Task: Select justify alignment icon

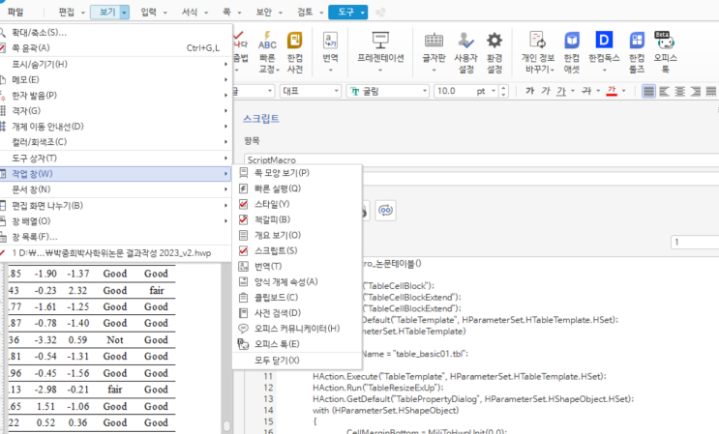Action: coord(648,91)
